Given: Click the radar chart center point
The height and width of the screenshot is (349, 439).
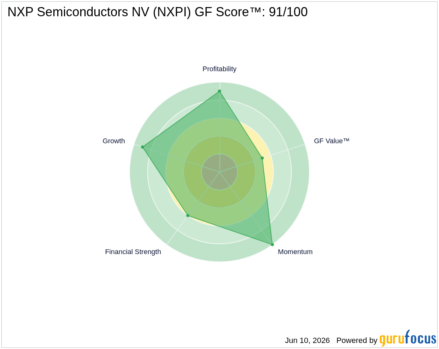Looking at the screenshot, I should (x=219, y=172).
